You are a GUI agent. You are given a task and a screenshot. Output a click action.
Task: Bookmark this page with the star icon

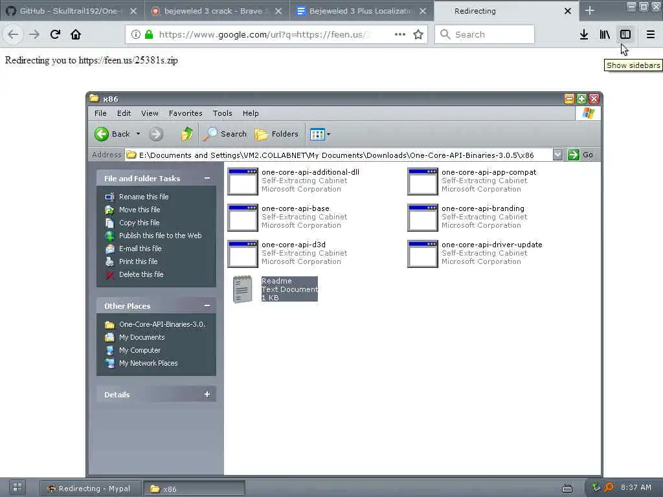coord(418,34)
